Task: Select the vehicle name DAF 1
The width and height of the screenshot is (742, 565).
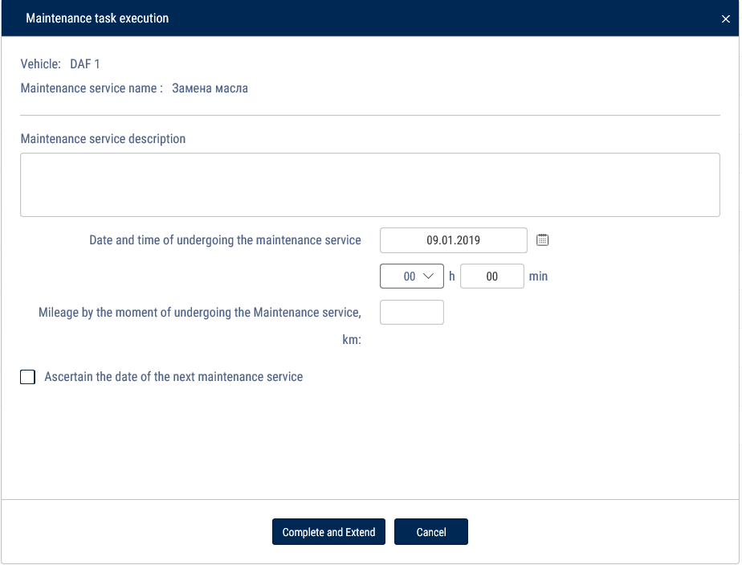Action: tap(84, 64)
